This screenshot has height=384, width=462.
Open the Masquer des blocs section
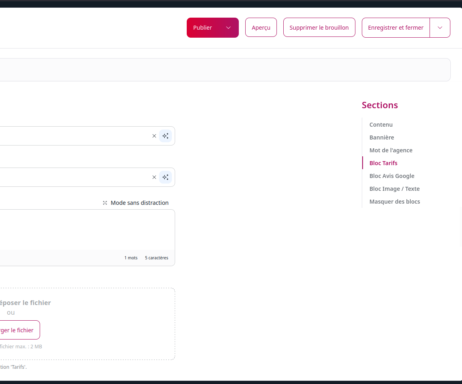pyautogui.click(x=395, y=202)
